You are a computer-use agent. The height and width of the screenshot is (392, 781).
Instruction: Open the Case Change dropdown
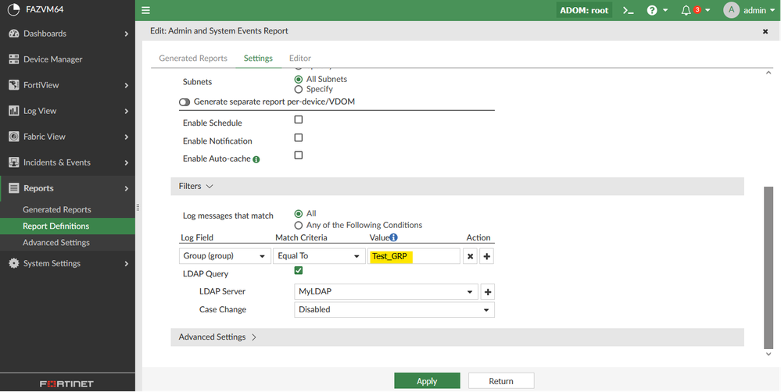(394, 309)
